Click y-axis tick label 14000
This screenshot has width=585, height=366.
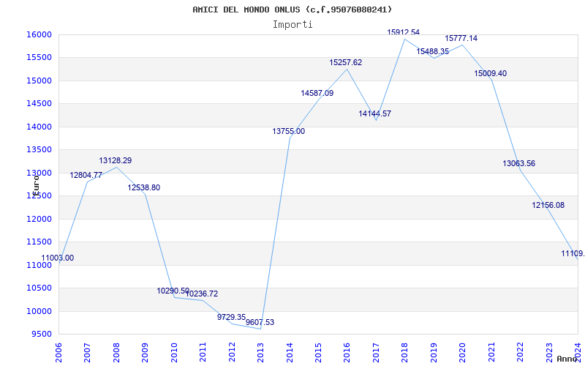point(39,127)
